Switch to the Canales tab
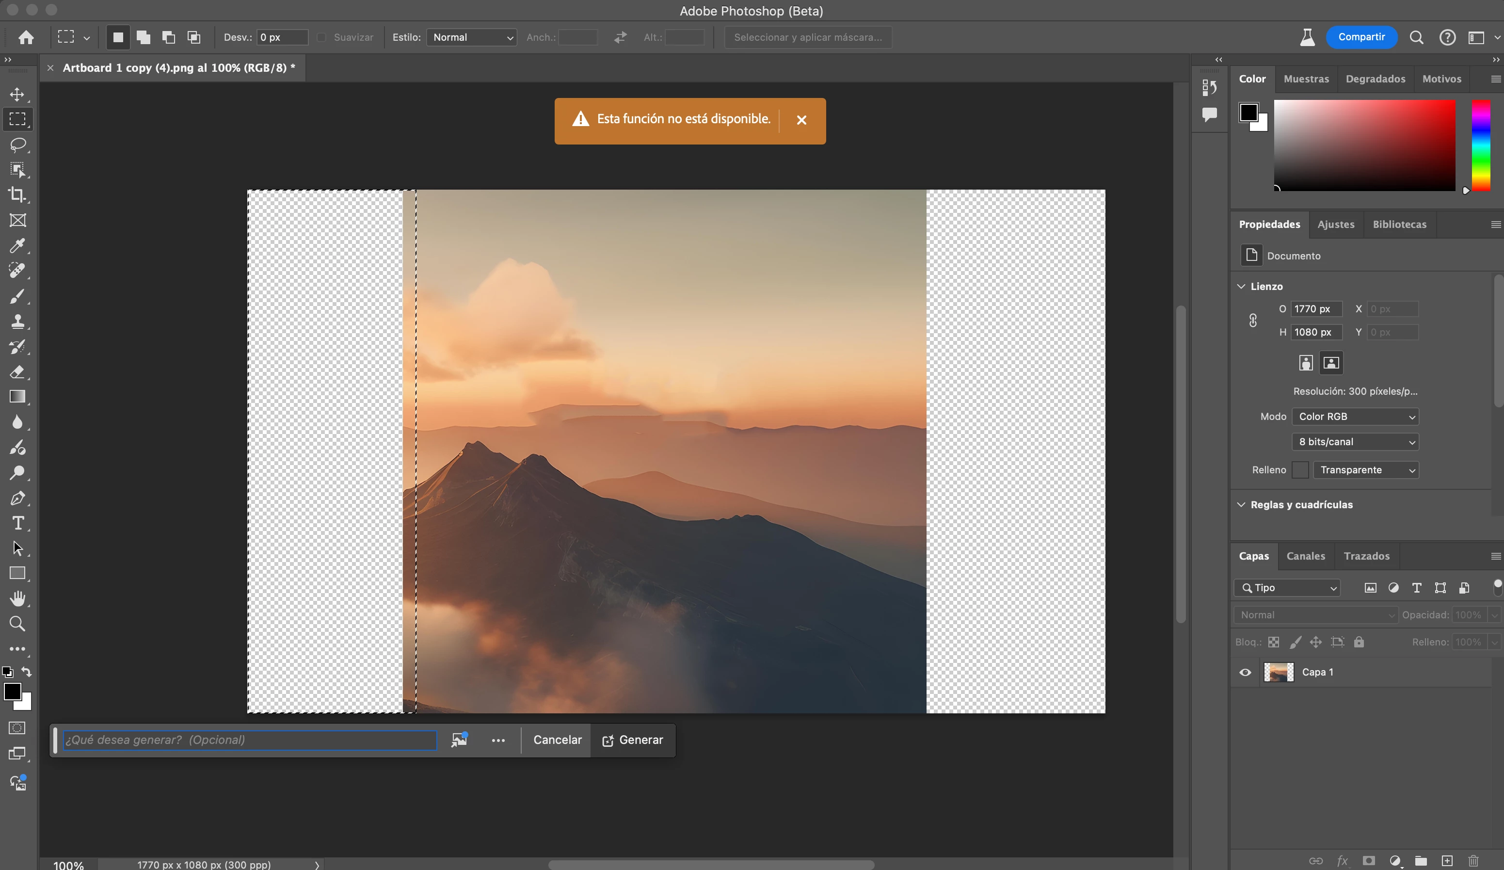Screen dimensions: 1504x870 point(1305,556)
